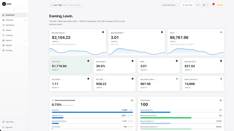Click info icon next to Blended Spend
This screenshot has height=131, width=234.
point(66,33)
